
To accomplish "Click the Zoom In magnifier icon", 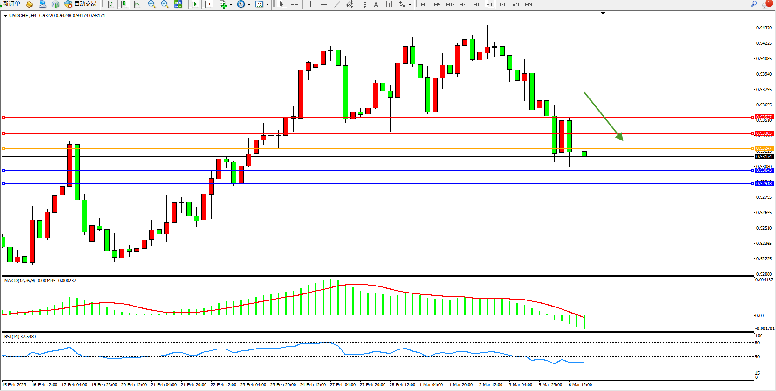I will click(x=151, y=4).
